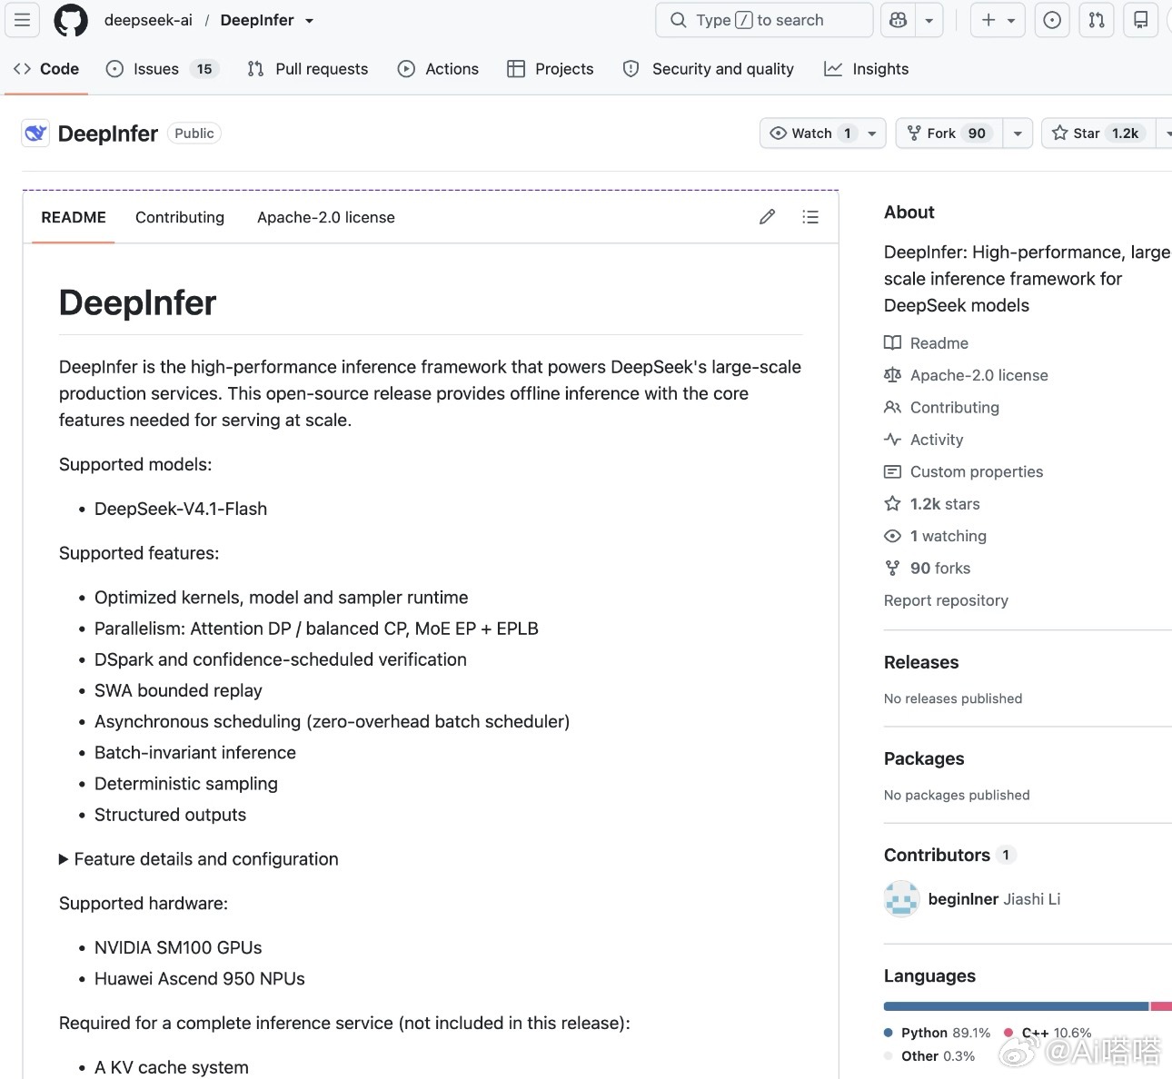Focus the Type to search field
Image resolution: width=1172 pixels, height=1079 pixels.
coord(764,20)
